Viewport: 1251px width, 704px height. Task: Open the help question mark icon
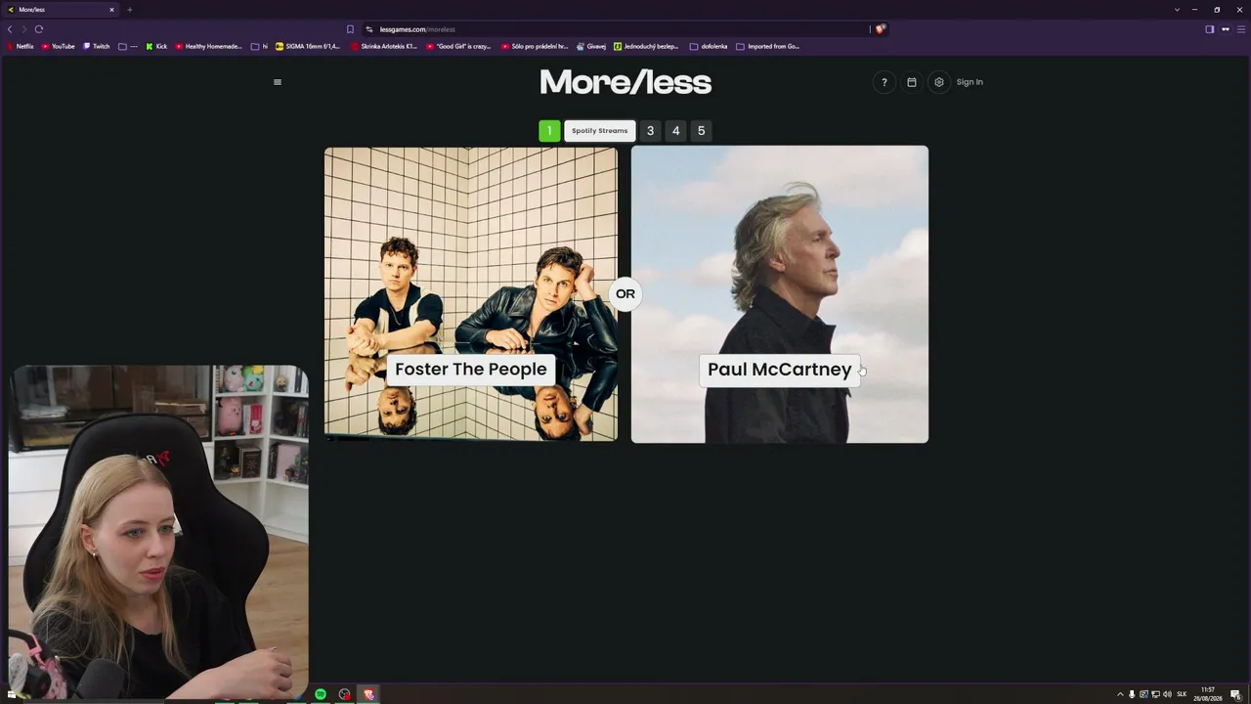(x=884, y=82)
